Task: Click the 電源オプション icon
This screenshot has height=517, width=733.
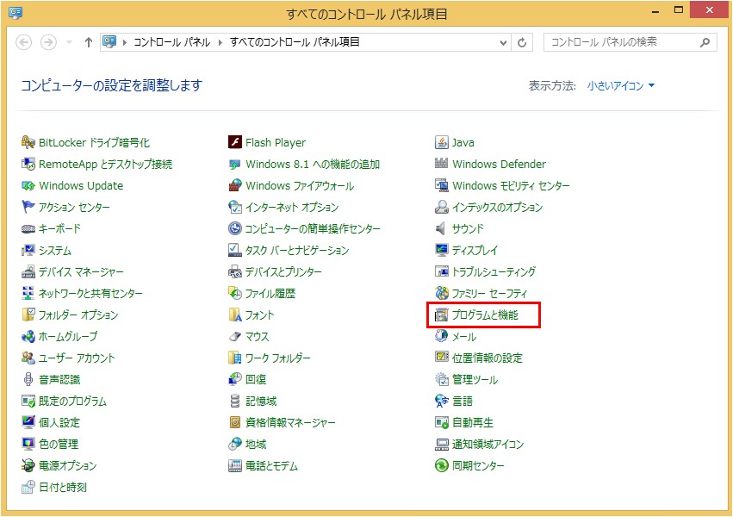Action: tap(28, 465)
